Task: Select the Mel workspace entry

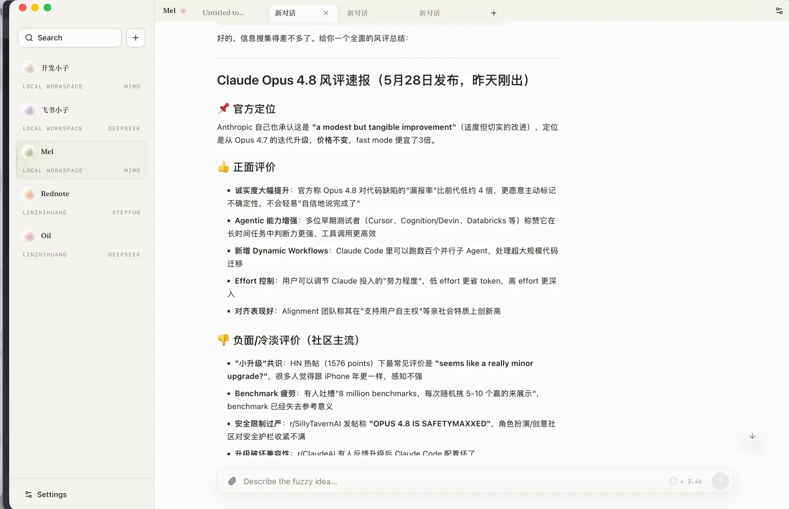Action: click(81, 160)
